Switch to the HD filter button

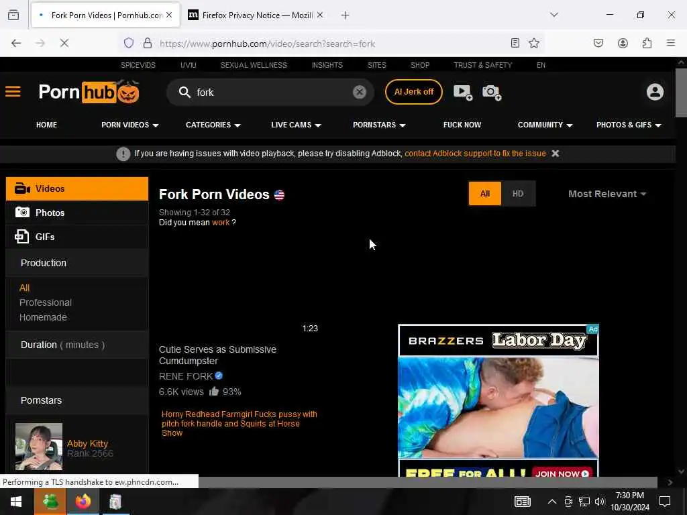pyautogui.click(x=518, y=194)
